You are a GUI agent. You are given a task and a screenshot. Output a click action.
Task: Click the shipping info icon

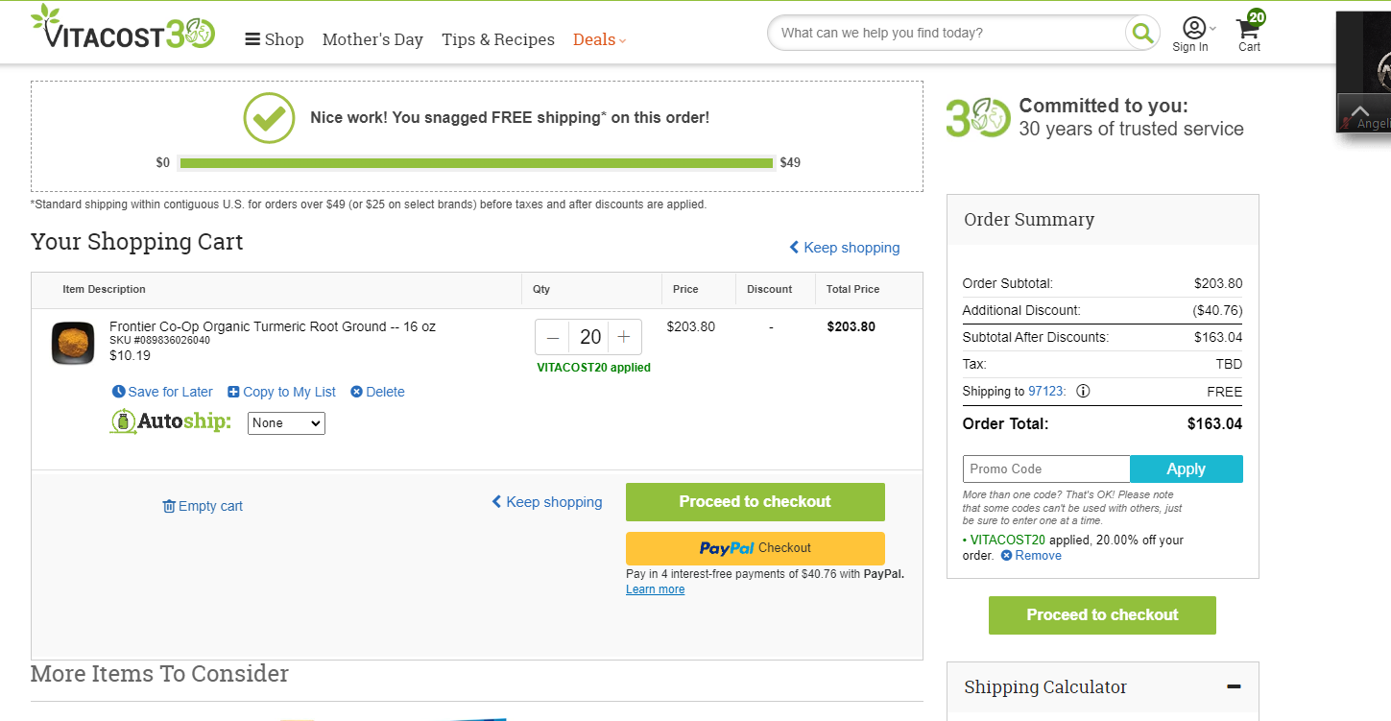tap(1083, 392)
